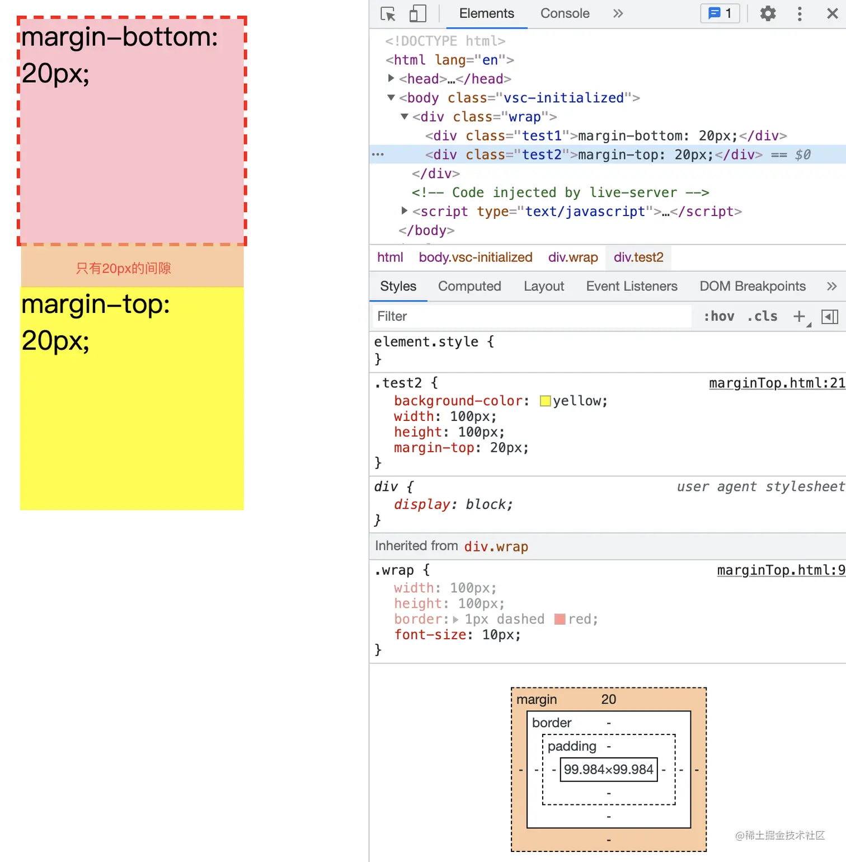Toggle the margin-top declaration in .test2 rule

click(386, 448)
